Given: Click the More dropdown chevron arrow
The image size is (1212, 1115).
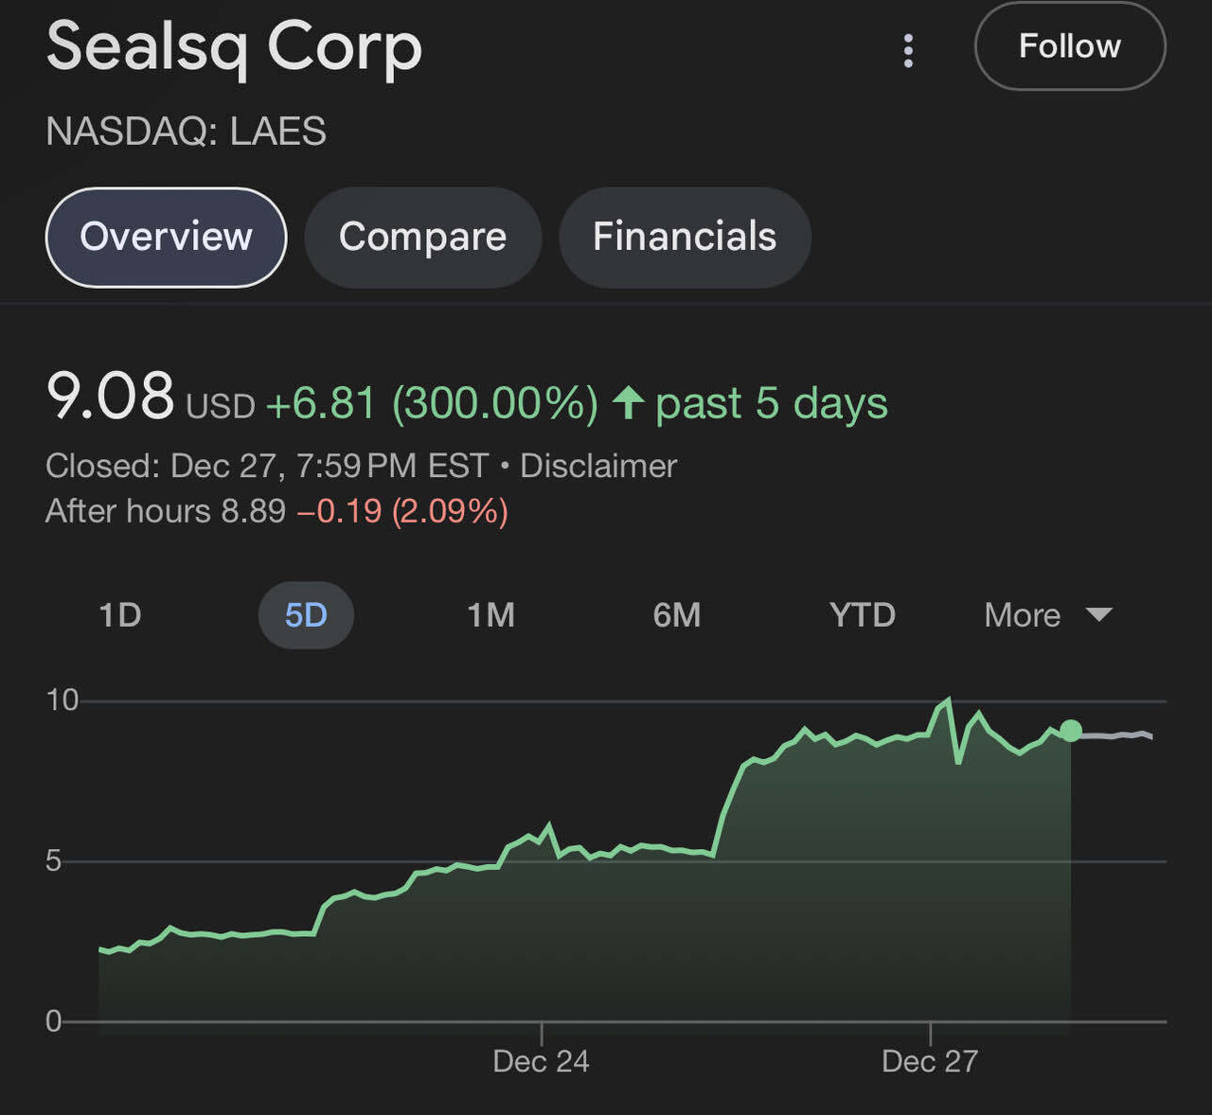Looking at the screenshot, I should pyautogui.click(x=1099, y=615).
